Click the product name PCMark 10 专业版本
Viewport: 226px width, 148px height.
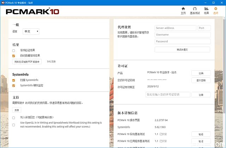(x=162, y=72)
